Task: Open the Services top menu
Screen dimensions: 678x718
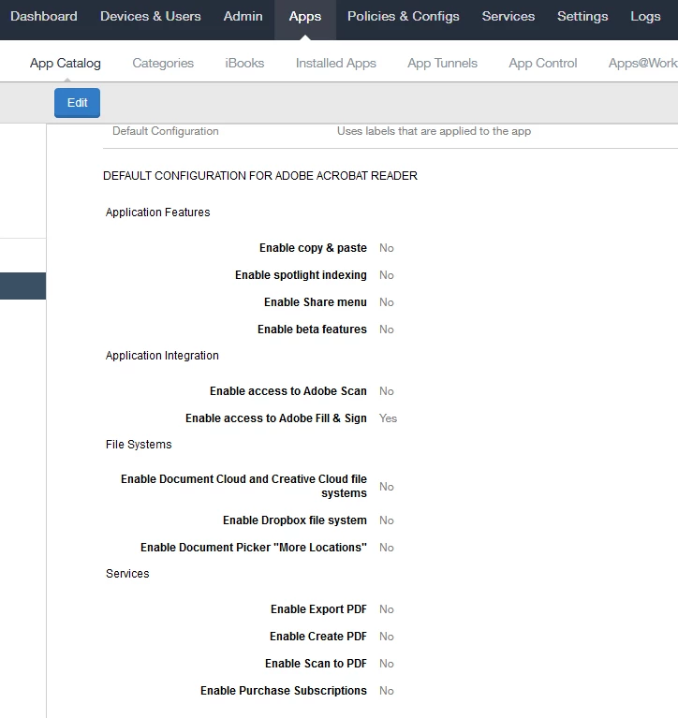Action: (508, 17)
